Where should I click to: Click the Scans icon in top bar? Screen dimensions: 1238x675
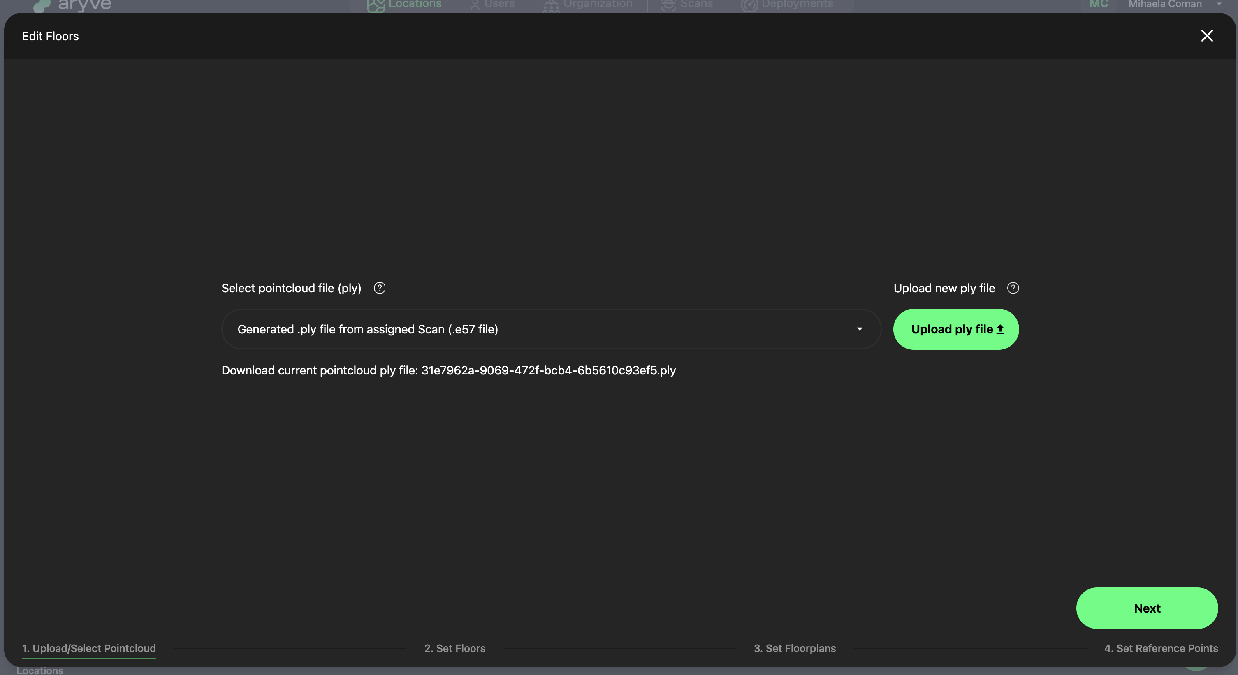click(668, 5)
